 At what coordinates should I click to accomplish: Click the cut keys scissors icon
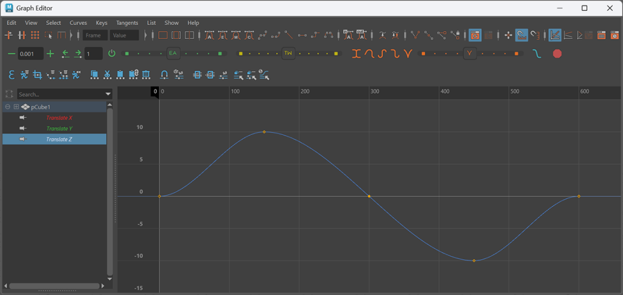tap(107, 75)
